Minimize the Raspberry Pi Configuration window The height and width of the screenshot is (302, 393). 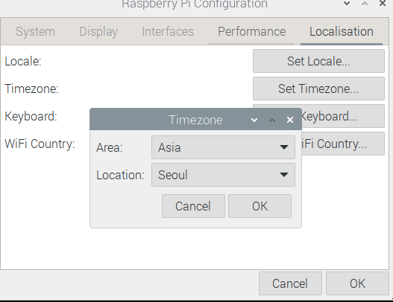(x=347, y=3)
